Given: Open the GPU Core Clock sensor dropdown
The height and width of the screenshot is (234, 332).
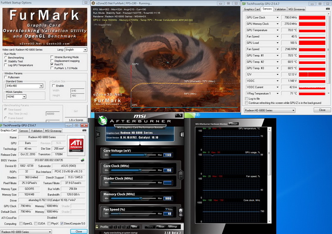Looking at the screenshot, I should tap(262, 17).
